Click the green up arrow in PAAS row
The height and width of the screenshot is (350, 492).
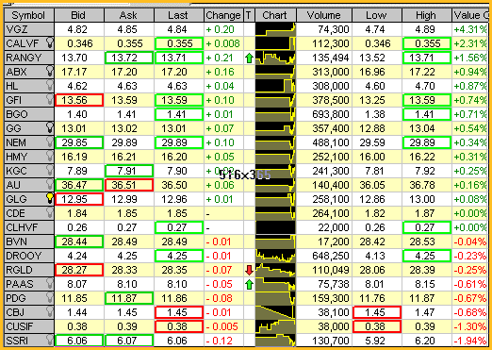click(x=249, y=284)
